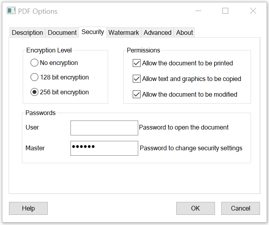This screenshot has width=269, height=225.
Task: Open the Document tab
Action: (x=62, y=32)
